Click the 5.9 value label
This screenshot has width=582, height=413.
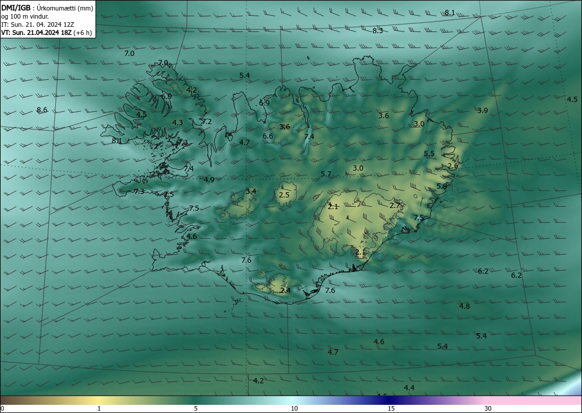click(x=442, y=186)
